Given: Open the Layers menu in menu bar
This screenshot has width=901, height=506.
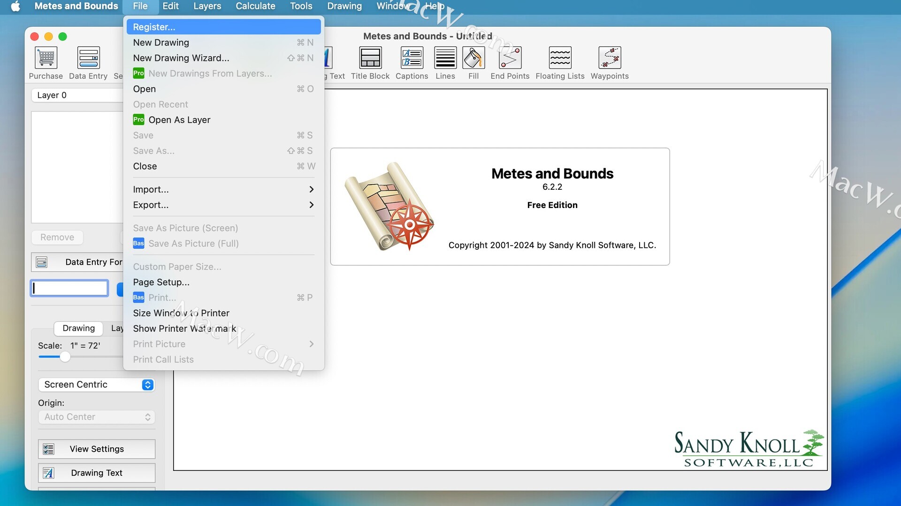Looking at the screenshot, I should (207, 6).
